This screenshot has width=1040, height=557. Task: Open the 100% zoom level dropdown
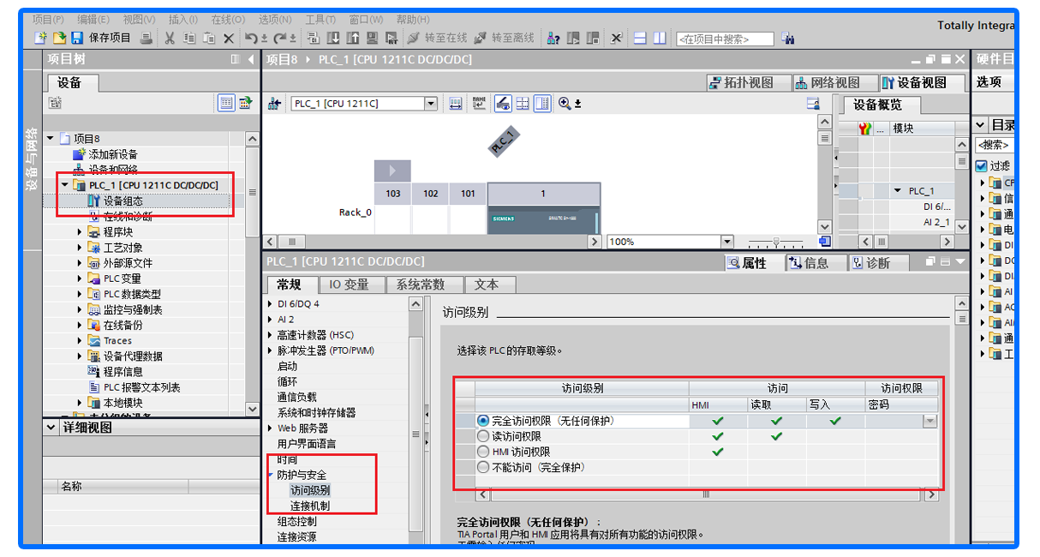(x=727, y=242)
